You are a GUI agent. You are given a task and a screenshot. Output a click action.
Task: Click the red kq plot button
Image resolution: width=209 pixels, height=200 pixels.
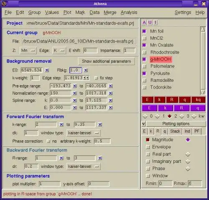[198, 100]
